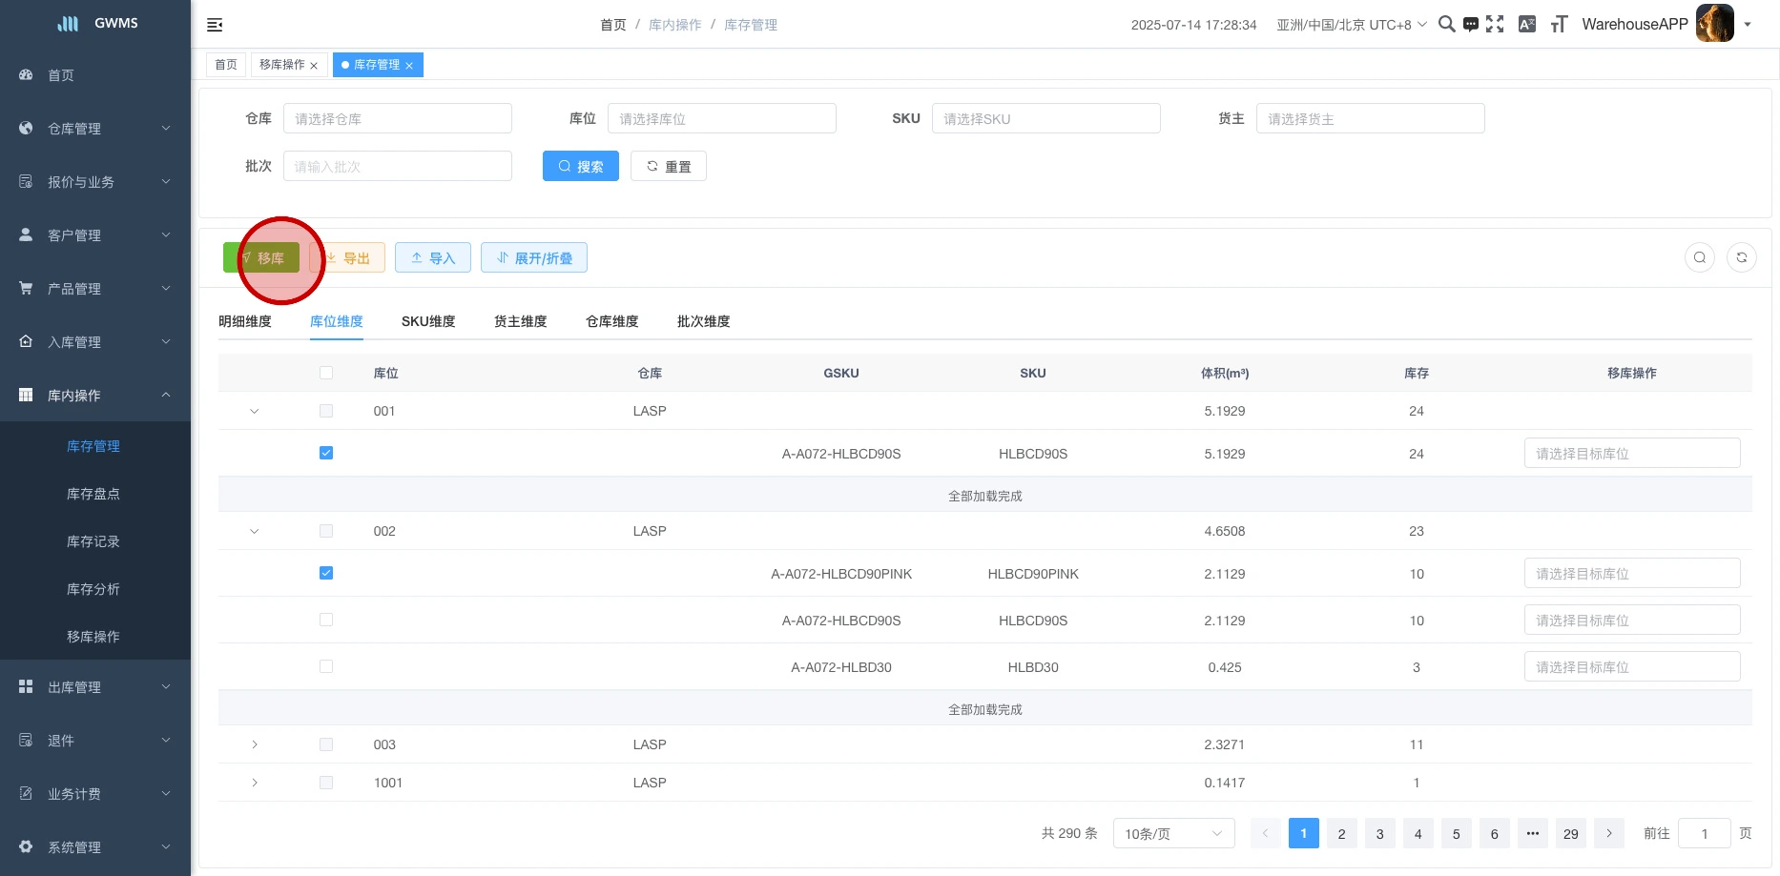Open the 10条/页 page size dropdown

(1173, 834)
